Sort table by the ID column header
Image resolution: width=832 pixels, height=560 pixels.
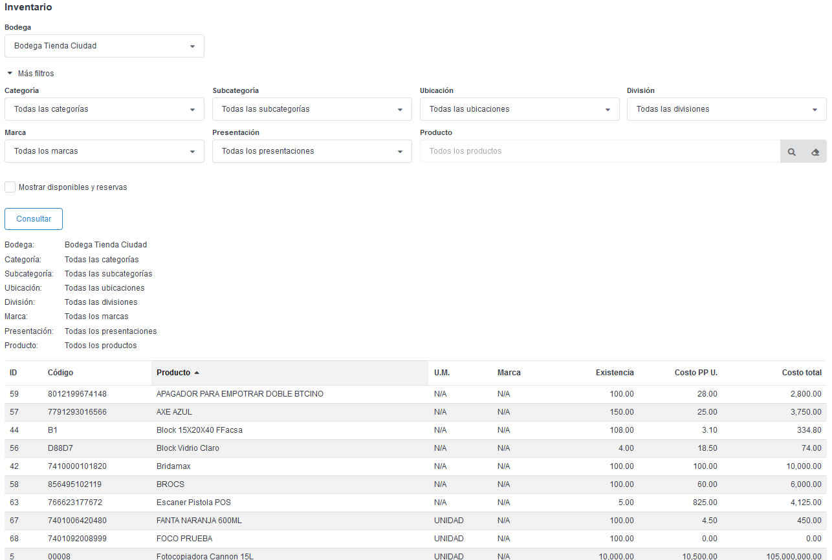coord(14,373)
